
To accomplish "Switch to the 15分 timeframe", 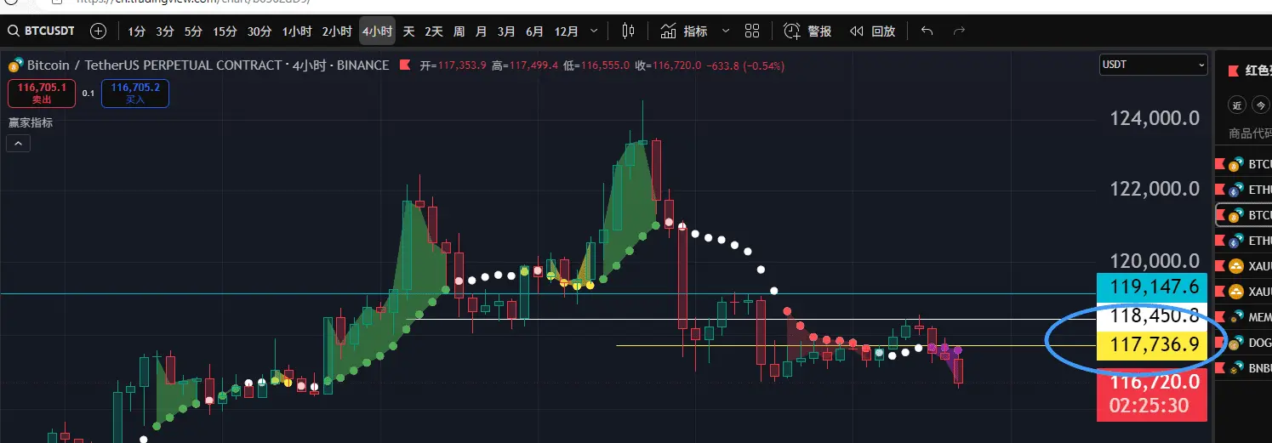I will pos(225,31).
